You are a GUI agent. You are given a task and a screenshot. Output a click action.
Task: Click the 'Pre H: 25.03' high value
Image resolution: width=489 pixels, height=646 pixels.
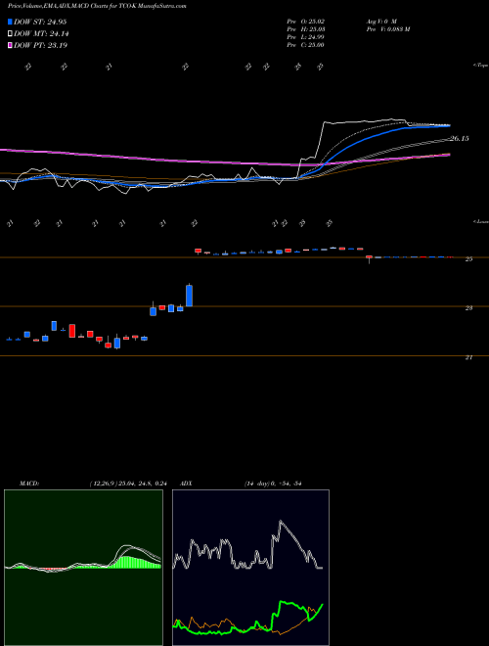pyautogui.click(x=305, y=29)
